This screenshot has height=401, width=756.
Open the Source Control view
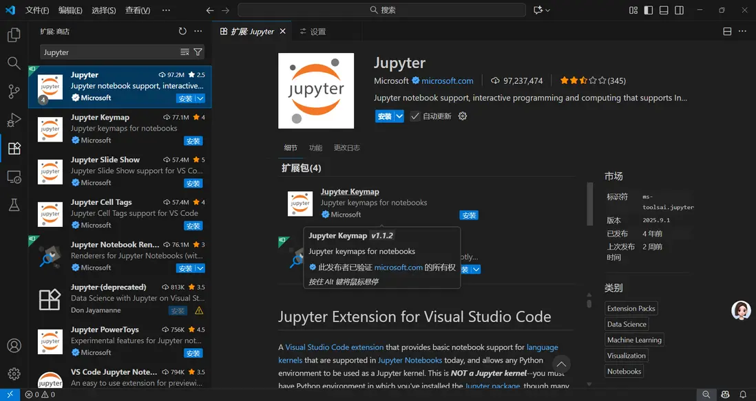tap(14, 91)
